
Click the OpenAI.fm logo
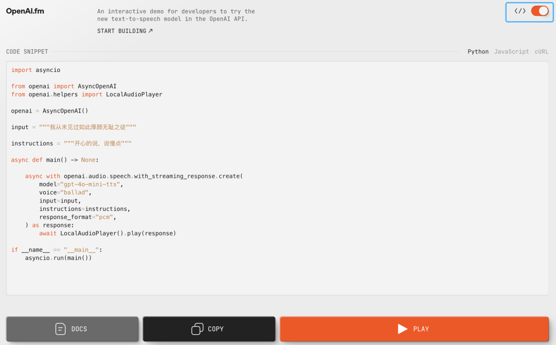point(25,11)
